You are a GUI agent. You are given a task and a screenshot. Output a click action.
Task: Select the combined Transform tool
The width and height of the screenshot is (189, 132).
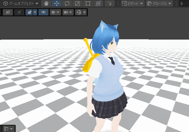click(98, 3)
